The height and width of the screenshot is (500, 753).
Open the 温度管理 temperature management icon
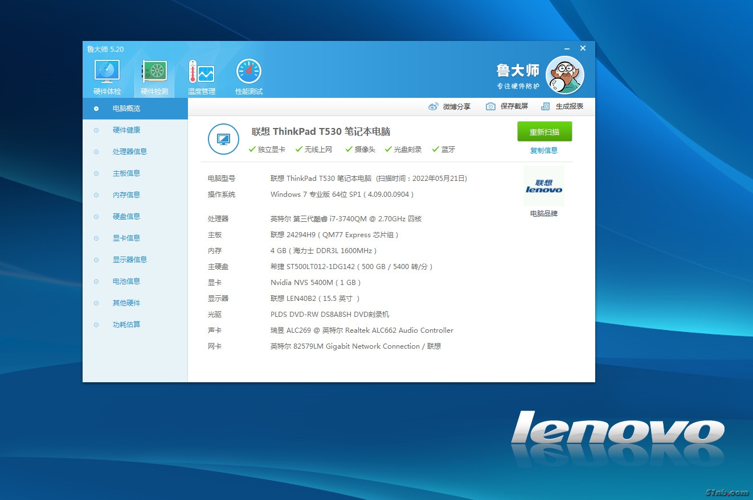pos(201,73)
